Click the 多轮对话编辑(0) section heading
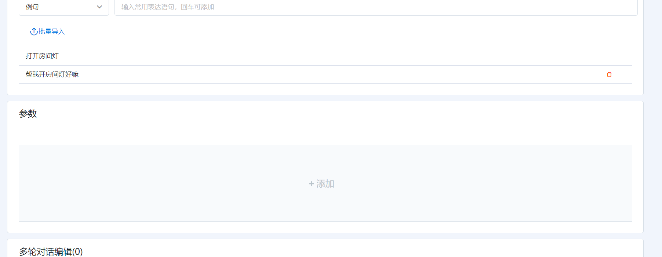662x257 pixels. click(51, 252)
